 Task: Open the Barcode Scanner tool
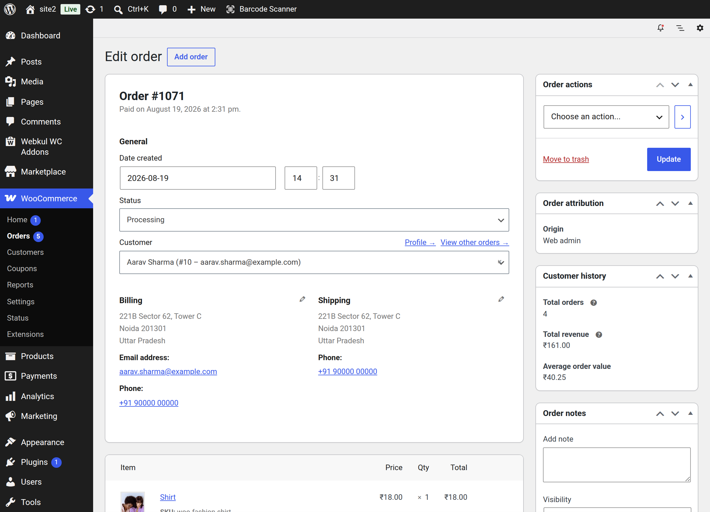coord(261,9)
